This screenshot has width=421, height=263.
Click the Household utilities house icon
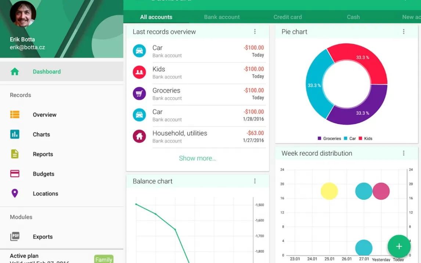coord(139,136)
